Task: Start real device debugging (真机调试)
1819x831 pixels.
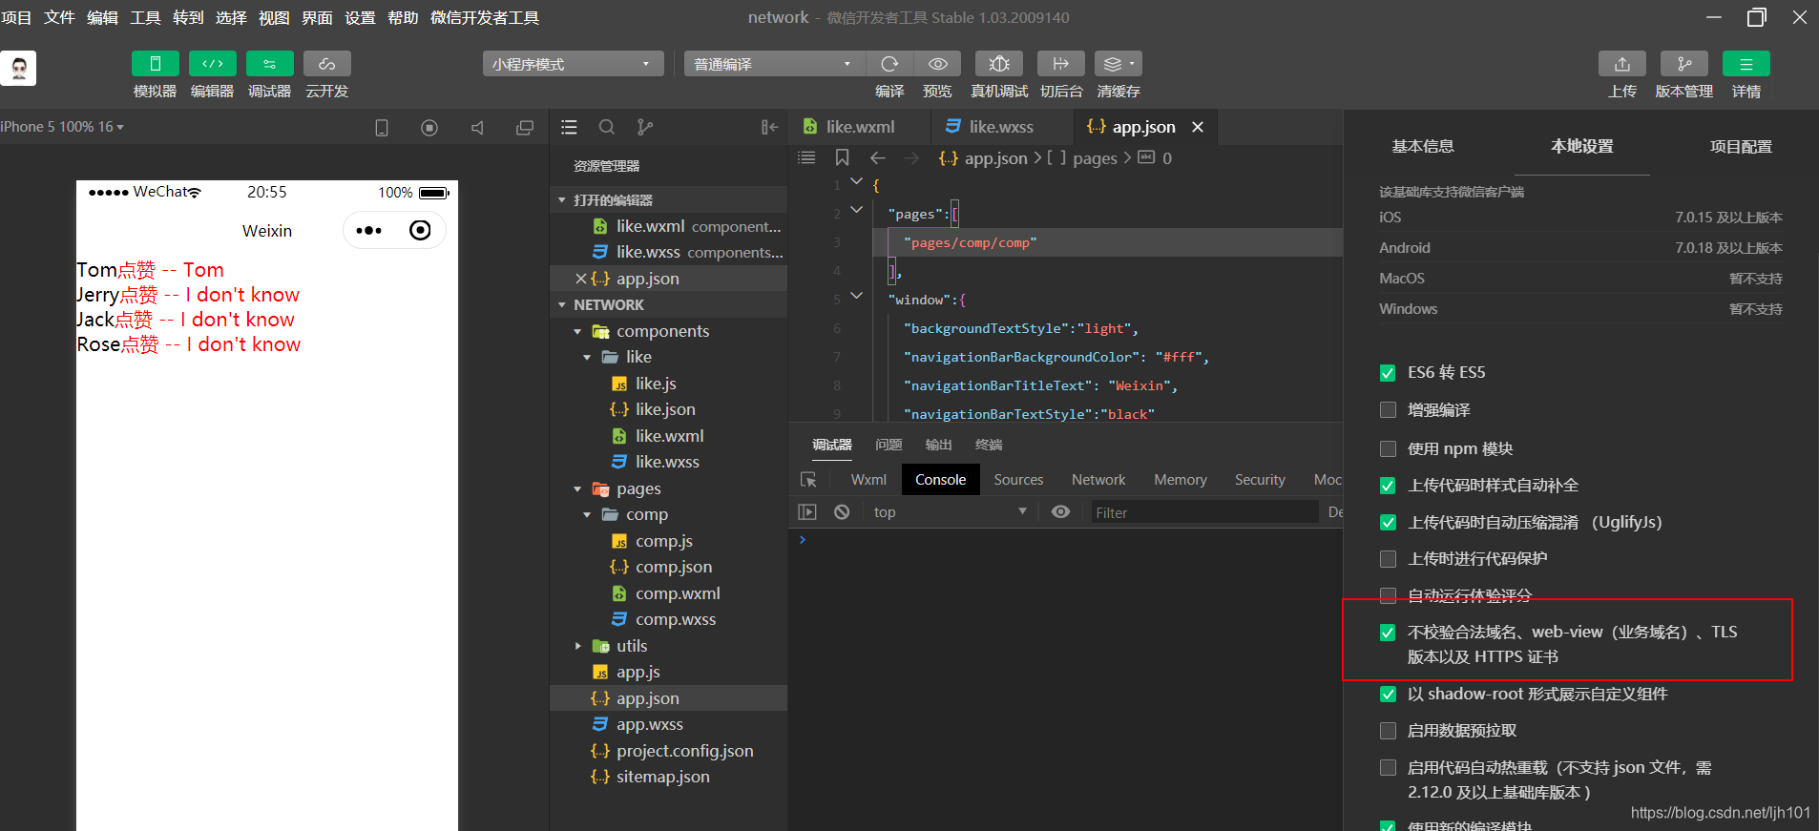Action: point(999,64)
